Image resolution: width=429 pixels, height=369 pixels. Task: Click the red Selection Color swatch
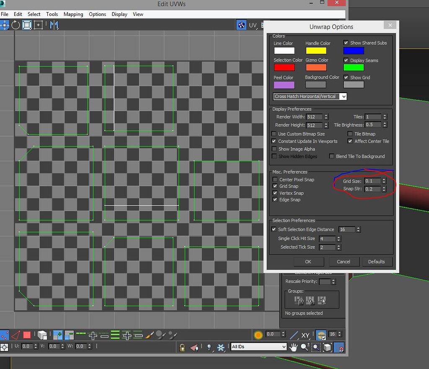click(284, 67)
